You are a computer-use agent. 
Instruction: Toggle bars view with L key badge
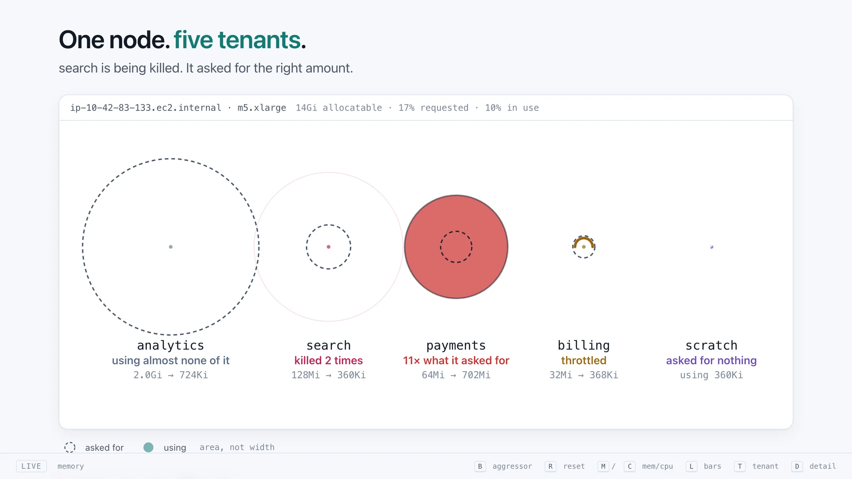[691, 467]
